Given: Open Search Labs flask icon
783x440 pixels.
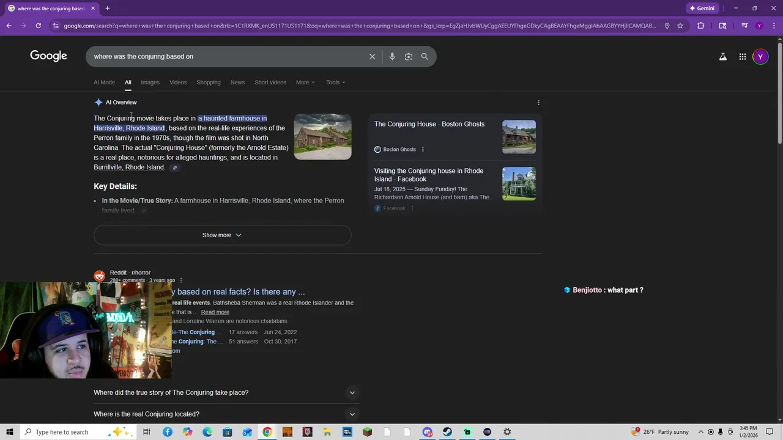Looking at the screenshot, I should (722, 57).
